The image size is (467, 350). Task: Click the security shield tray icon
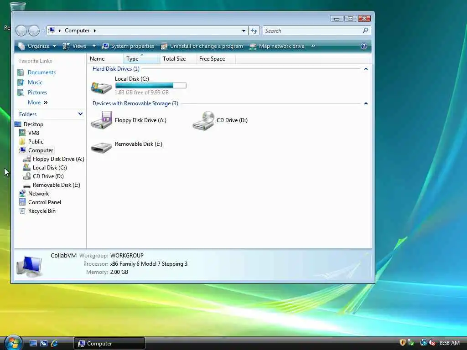click(402, 343)
